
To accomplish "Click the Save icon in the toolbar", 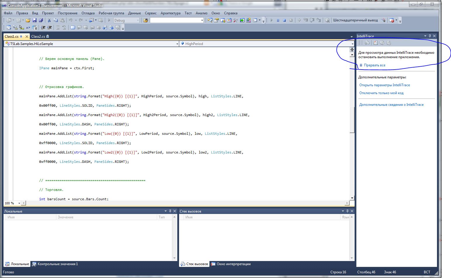I will coord(34,20).
